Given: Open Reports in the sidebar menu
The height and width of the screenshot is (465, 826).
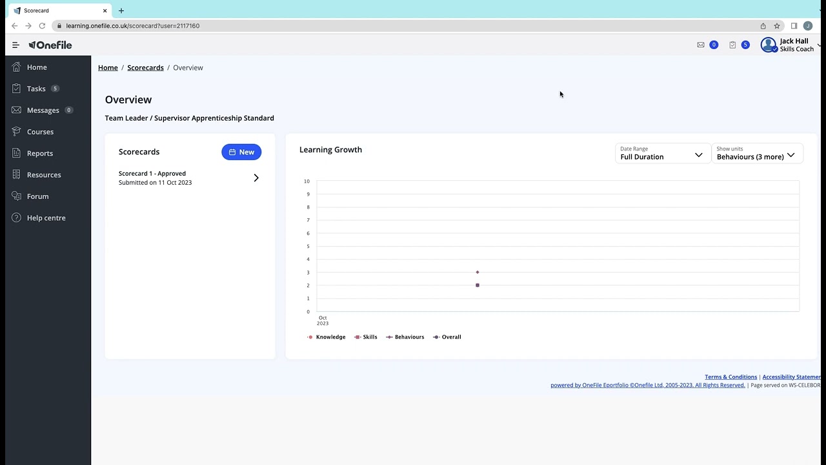Looking at the screenshot, I should click(40, 153).
